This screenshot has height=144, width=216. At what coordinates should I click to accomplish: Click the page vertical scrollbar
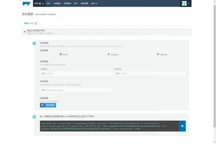tap(214, 66)
